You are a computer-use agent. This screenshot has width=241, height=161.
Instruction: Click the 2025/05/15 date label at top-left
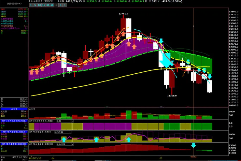[14, 4]
